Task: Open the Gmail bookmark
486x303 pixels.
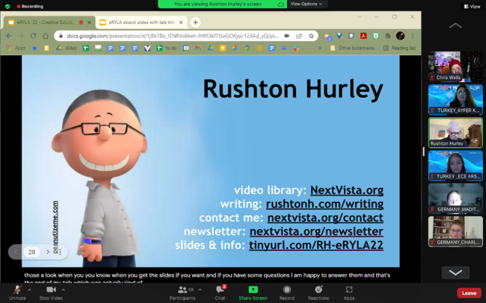Action: pyautogui.click(x=198, y=48)
